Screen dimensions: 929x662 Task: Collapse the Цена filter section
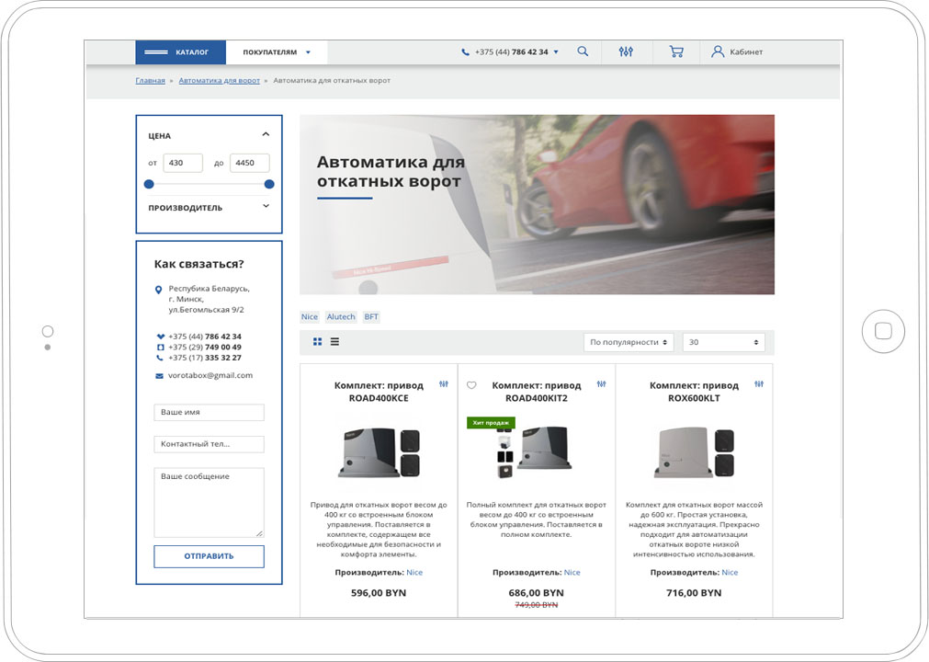tap(266, 134)
